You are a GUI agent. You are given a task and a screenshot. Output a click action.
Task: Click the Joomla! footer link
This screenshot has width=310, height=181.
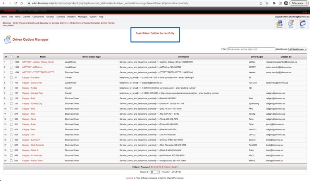point(129,178)
